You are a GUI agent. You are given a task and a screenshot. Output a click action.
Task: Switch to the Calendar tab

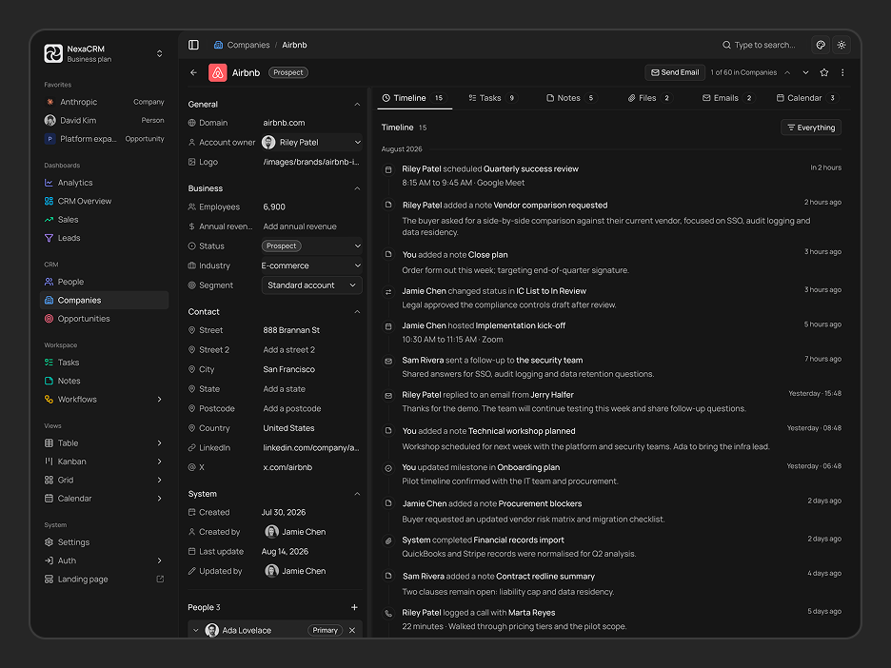click(807, 98)
